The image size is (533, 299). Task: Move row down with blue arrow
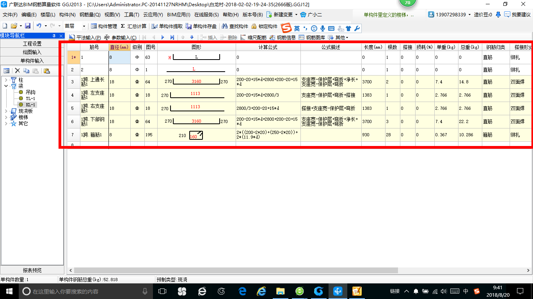[192, 37]
